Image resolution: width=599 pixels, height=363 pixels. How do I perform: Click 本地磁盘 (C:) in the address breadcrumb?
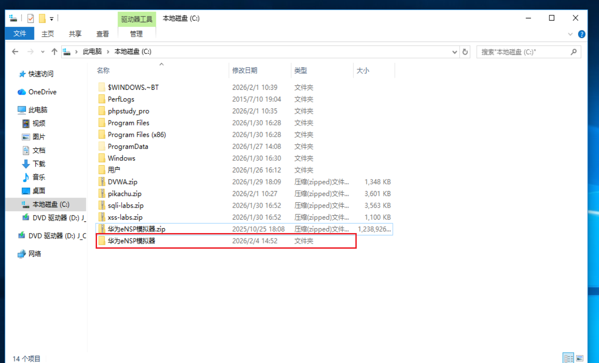tap(133, 52)
